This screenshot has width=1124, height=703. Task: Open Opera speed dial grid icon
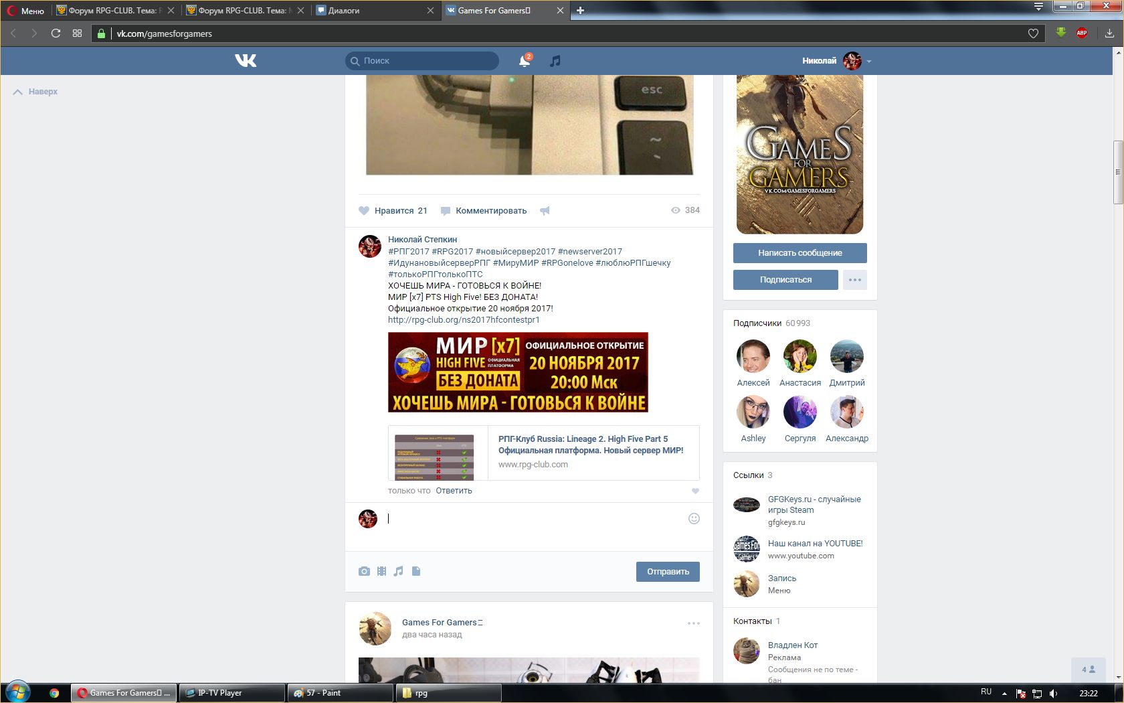point(77,33)
